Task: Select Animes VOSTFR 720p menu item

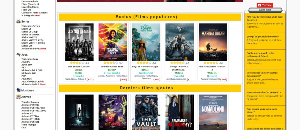Action: tap(33, 108)
